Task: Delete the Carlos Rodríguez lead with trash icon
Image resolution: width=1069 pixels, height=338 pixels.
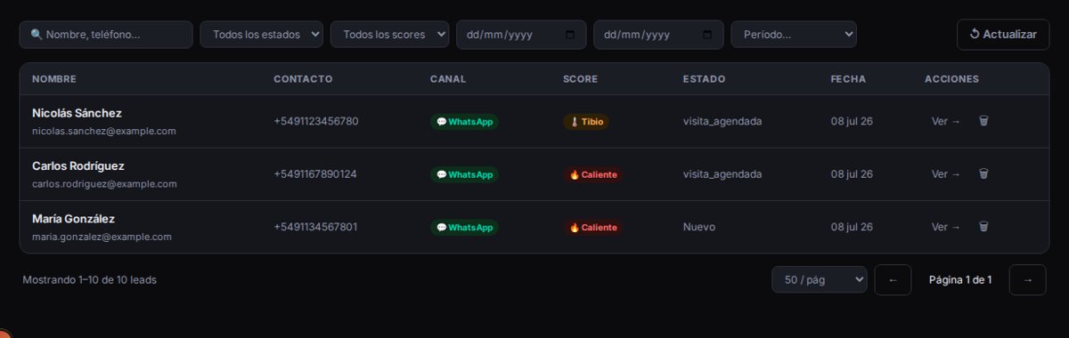Action: (x=983, y=174)
